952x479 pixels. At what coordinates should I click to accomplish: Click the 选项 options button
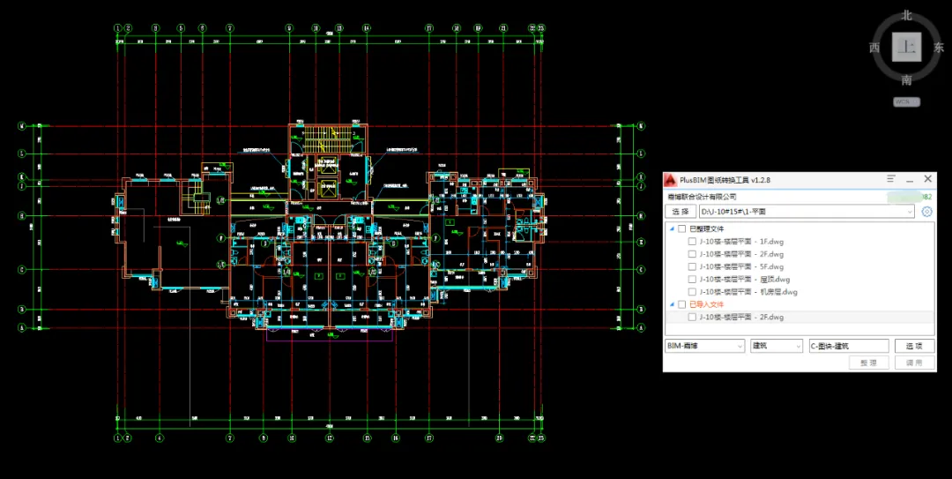914,346
